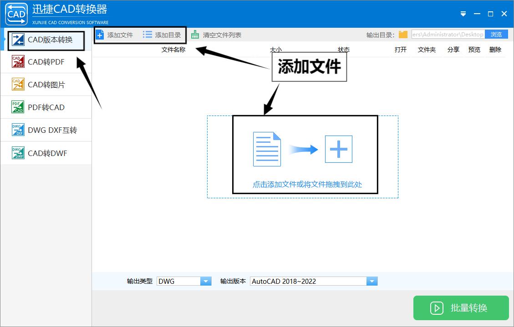Open the PDF转CAD conversion tab
Image resolution: width=514 pixels, height=327 pixels.
[x=46, y=107]
